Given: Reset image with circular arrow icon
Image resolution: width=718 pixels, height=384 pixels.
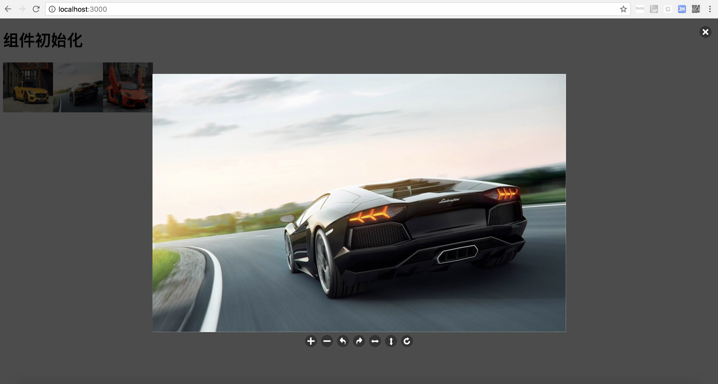Looking at the screenshot, I should [407, 341].
